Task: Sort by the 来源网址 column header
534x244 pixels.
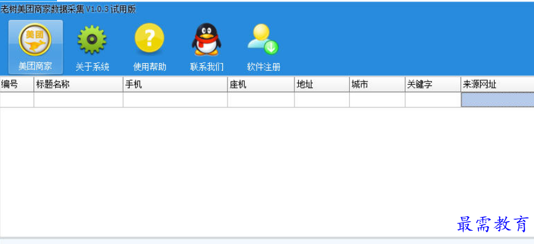Action: click(x=497, y=85)
